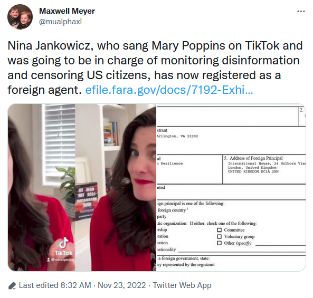Click the Other (specify) blank line field
Screen dimensions: 313x298
pos(280,244)
